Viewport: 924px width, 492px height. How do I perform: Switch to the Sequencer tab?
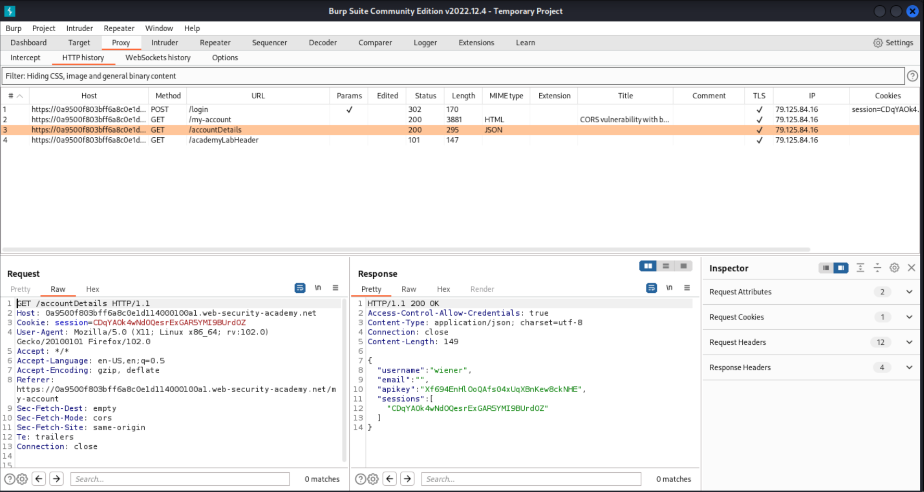[270, 43]
